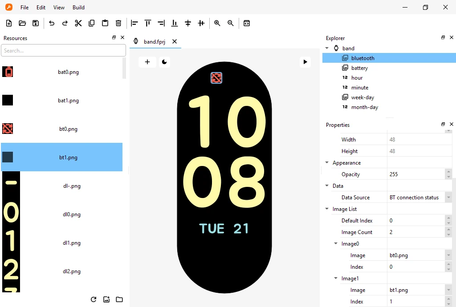Viewport: 456px width, 307px height.
Task: Open the add-image icon near the folder icon
Action: click(x=106, y=299)
